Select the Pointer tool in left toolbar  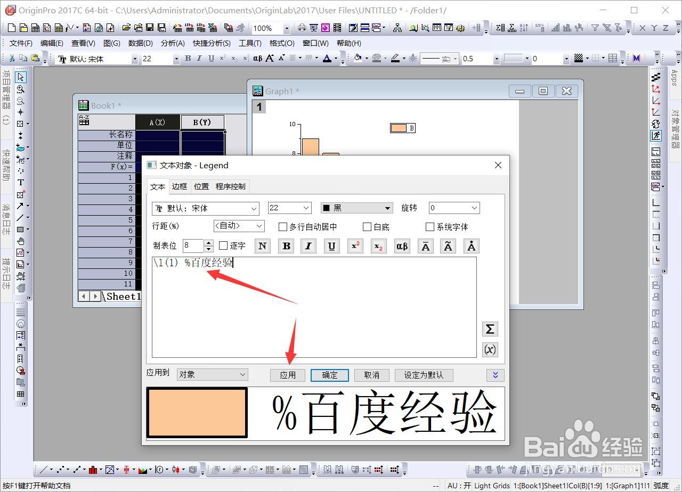(20, 78)
